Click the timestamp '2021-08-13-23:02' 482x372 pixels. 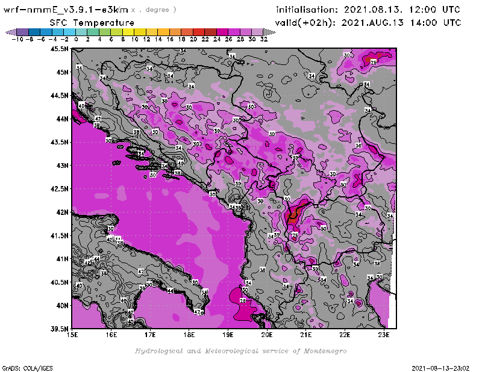[x=440, y=368]
